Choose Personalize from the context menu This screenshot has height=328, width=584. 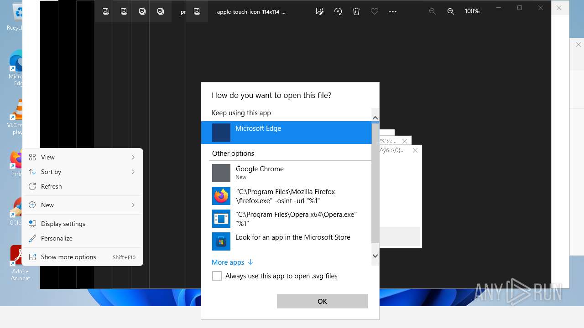[83, 238]
